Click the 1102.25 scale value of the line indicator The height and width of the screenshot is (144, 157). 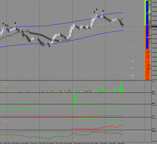(154, 105)
